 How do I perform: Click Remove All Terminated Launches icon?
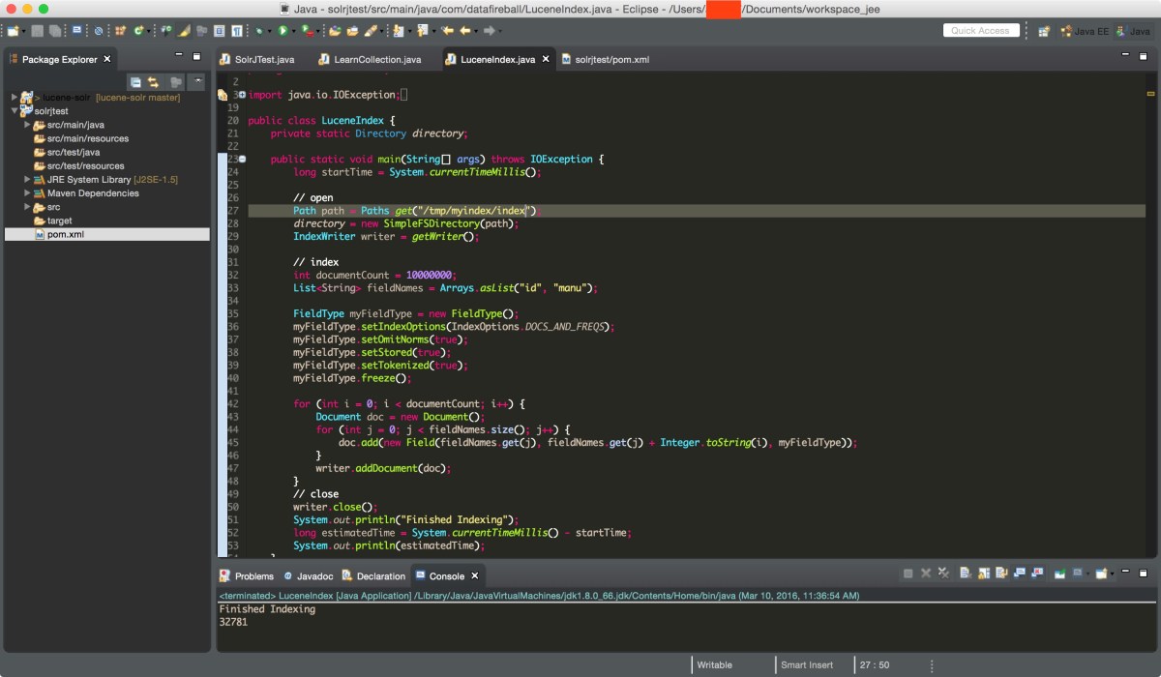pos(942,574)
